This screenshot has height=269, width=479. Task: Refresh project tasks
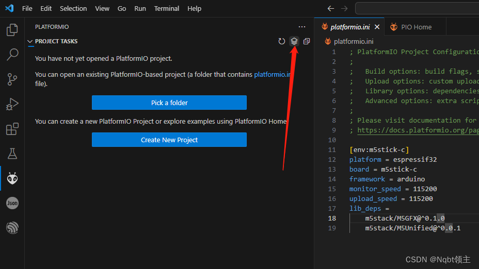tap(282, 41)
